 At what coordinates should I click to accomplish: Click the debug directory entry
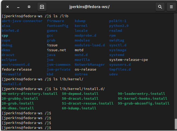click(x=7, y=45)
